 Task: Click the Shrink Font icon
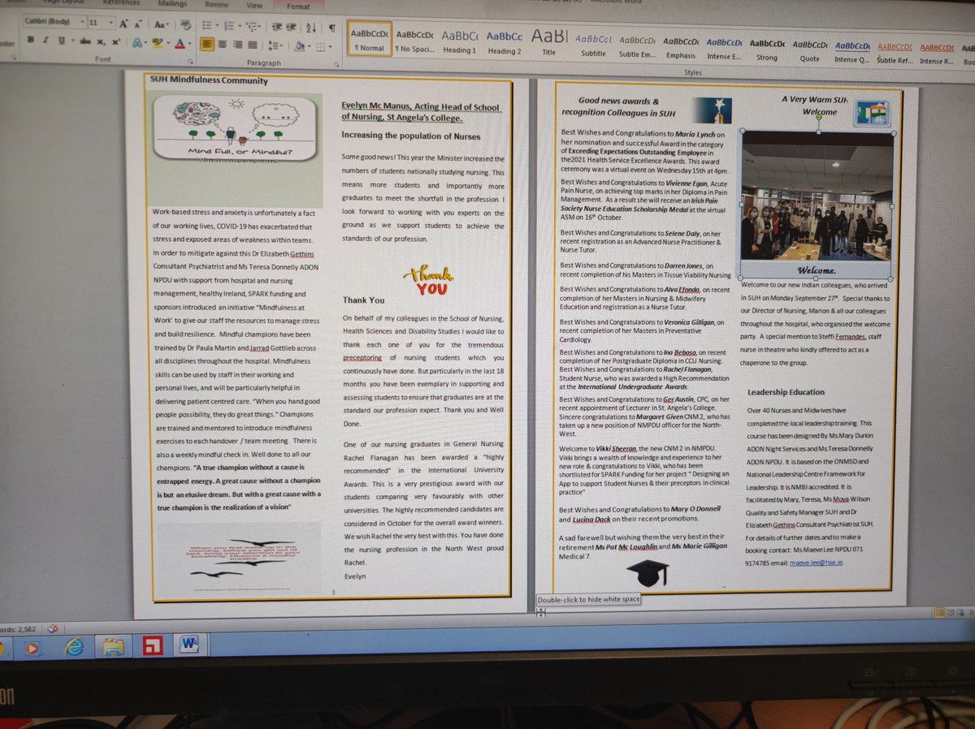(138, 24)
